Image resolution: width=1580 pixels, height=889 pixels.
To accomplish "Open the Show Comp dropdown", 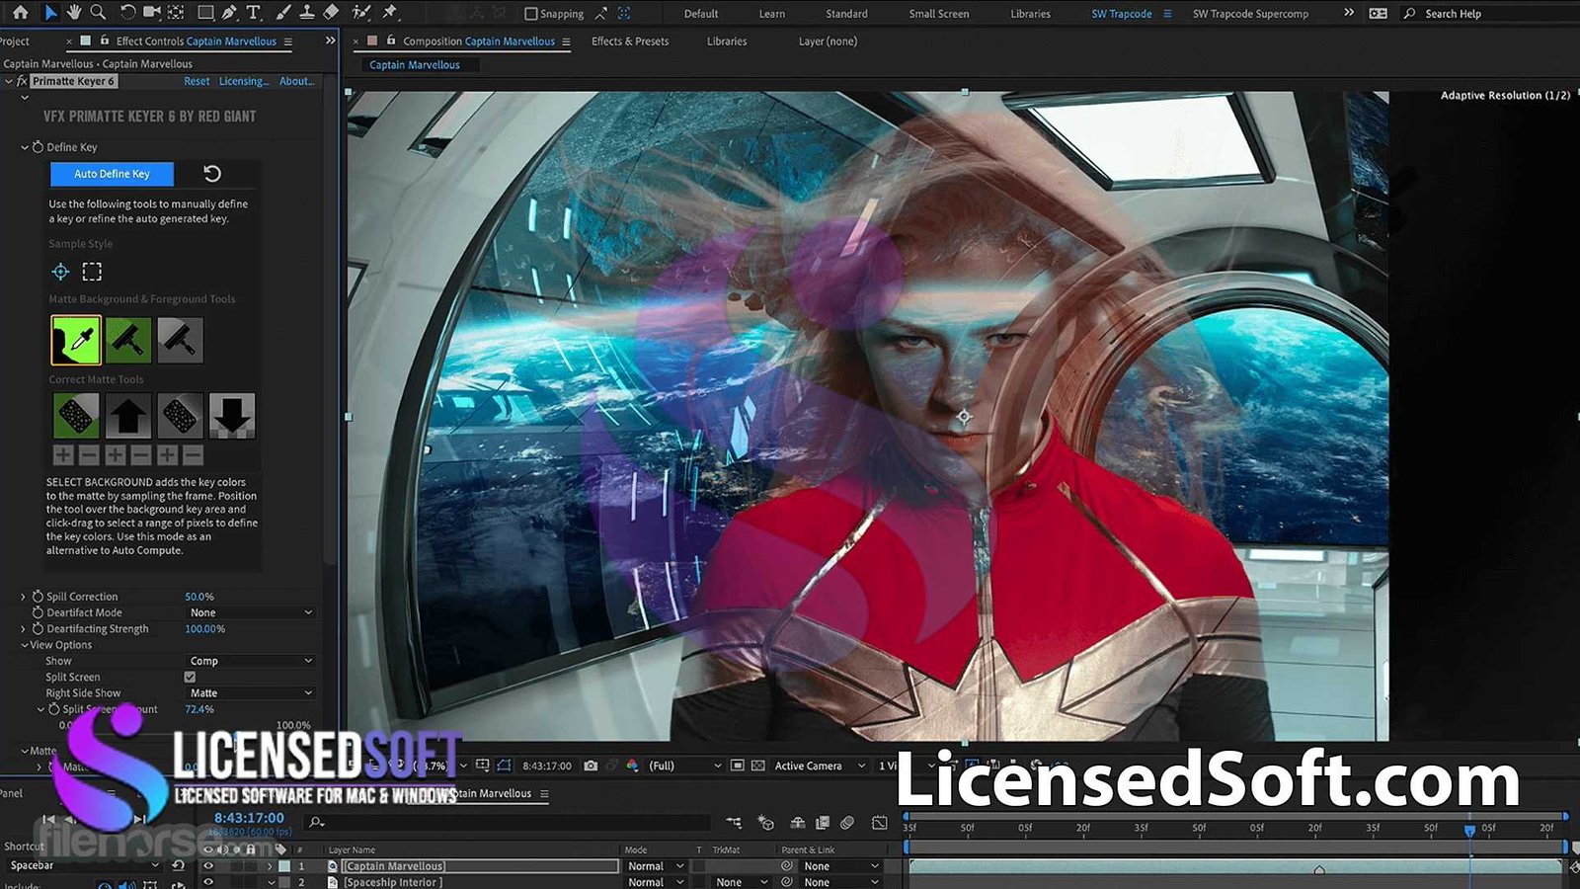I will pyautogui.click(x=250, y=661).
